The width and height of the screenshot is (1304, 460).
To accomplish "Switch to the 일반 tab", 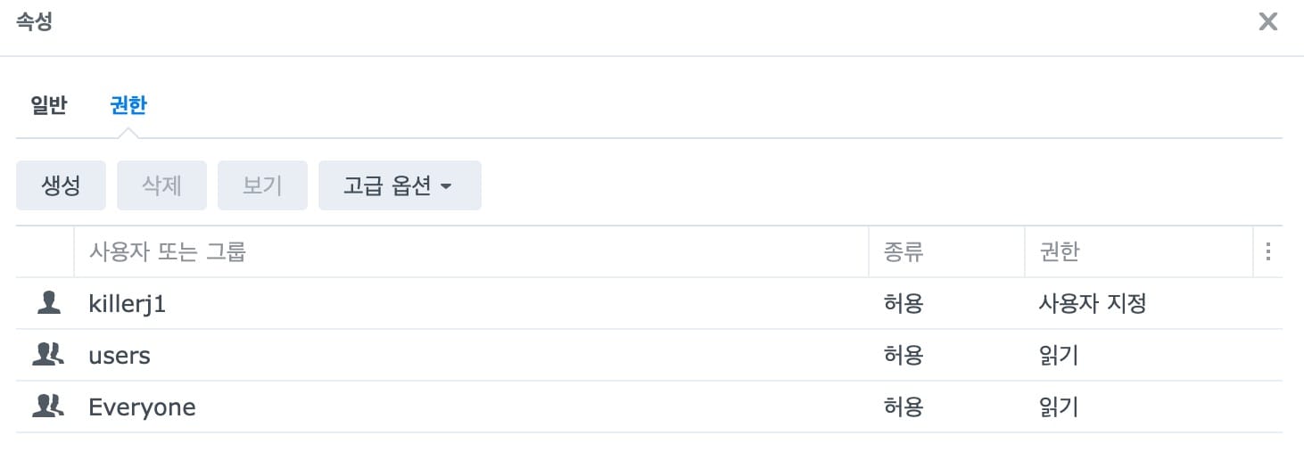I will pos(48,106).
